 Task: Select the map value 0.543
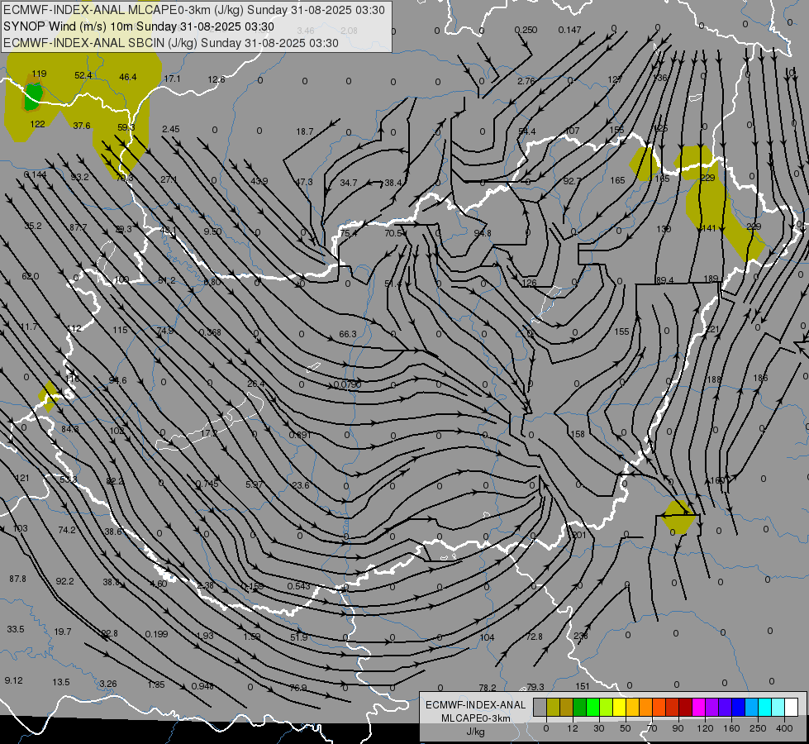(299, 586)
